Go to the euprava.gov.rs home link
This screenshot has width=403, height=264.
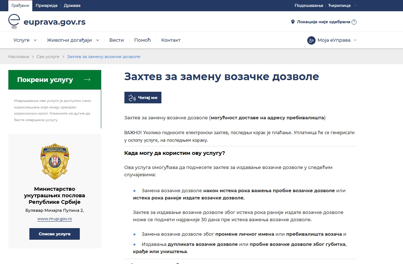pyautogui.click(x=54, y=22)
